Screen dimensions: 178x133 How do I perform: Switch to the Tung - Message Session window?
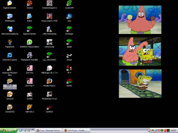48,130
